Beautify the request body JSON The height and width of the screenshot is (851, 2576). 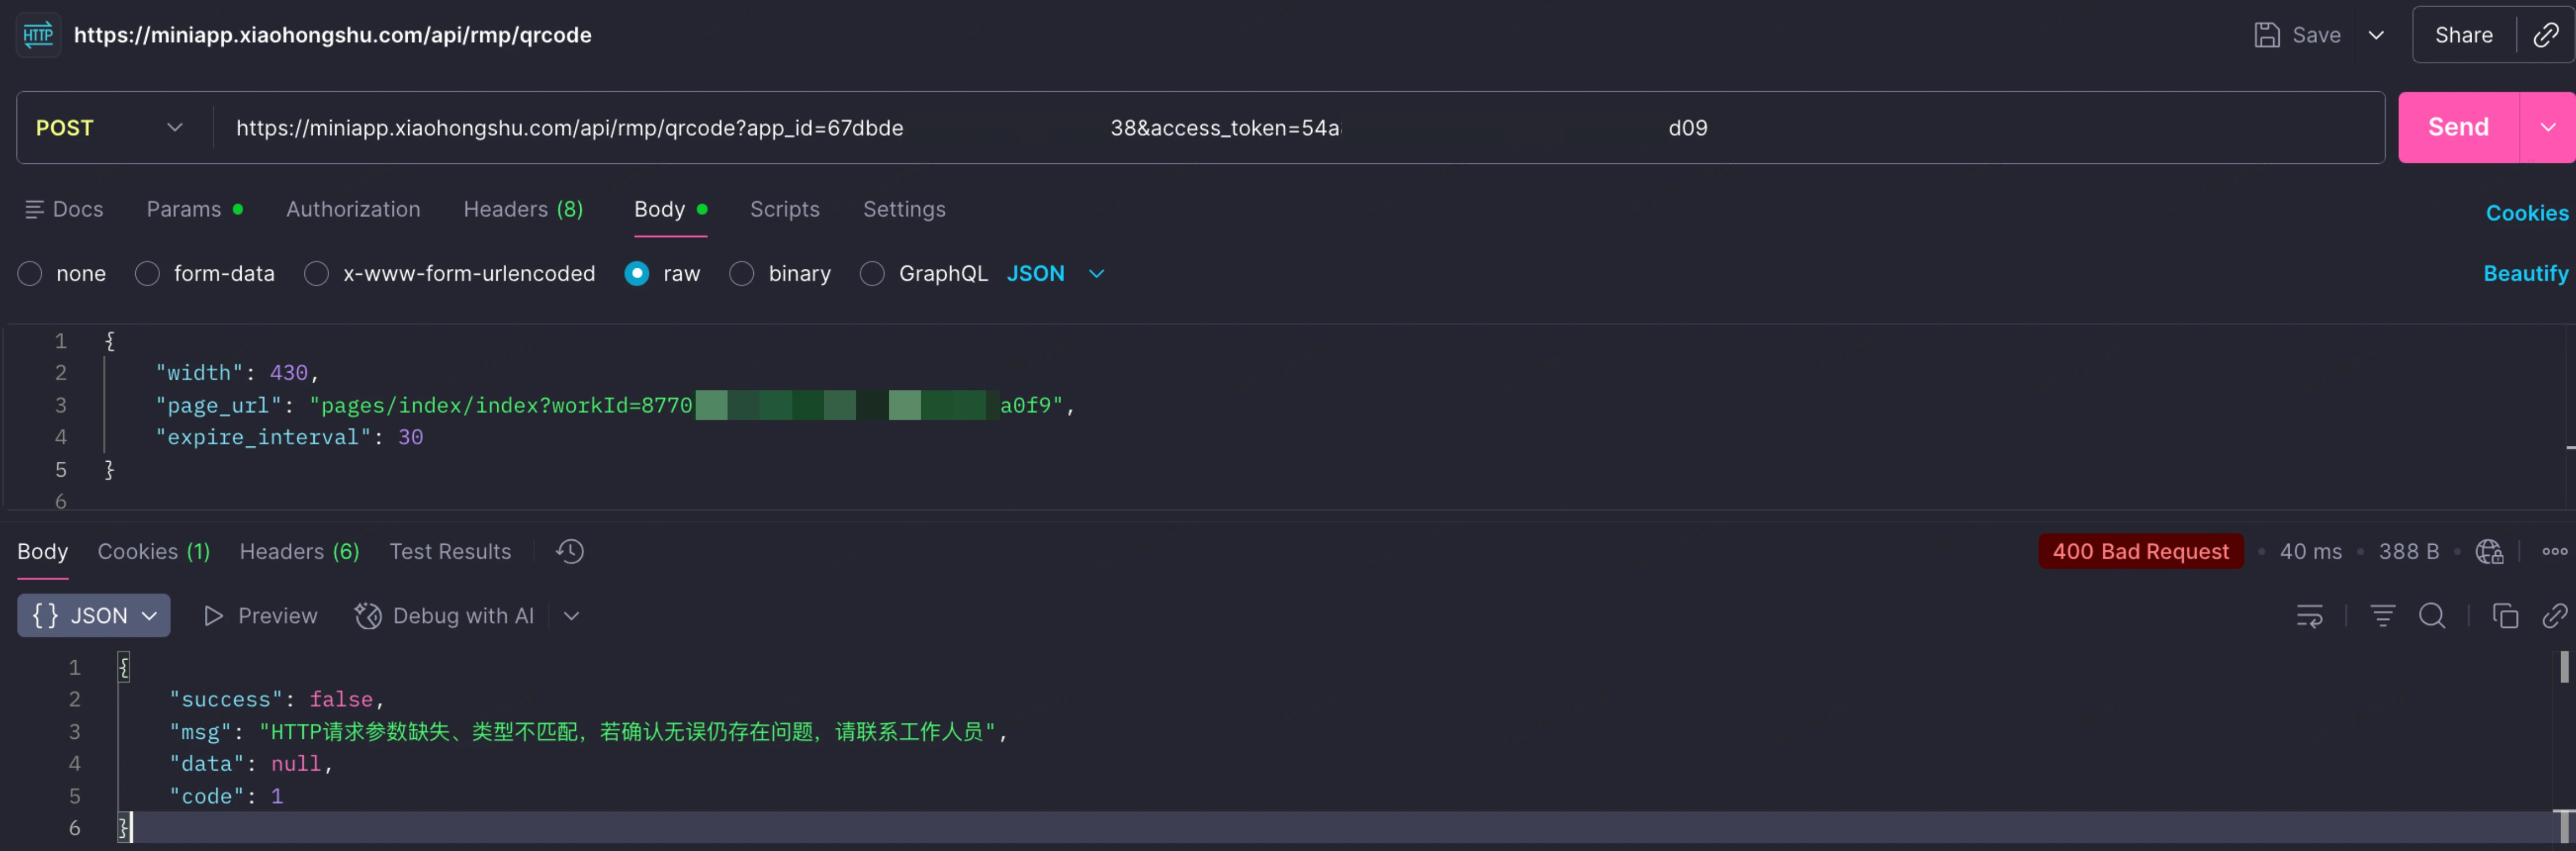click(x=2525, y=274)
